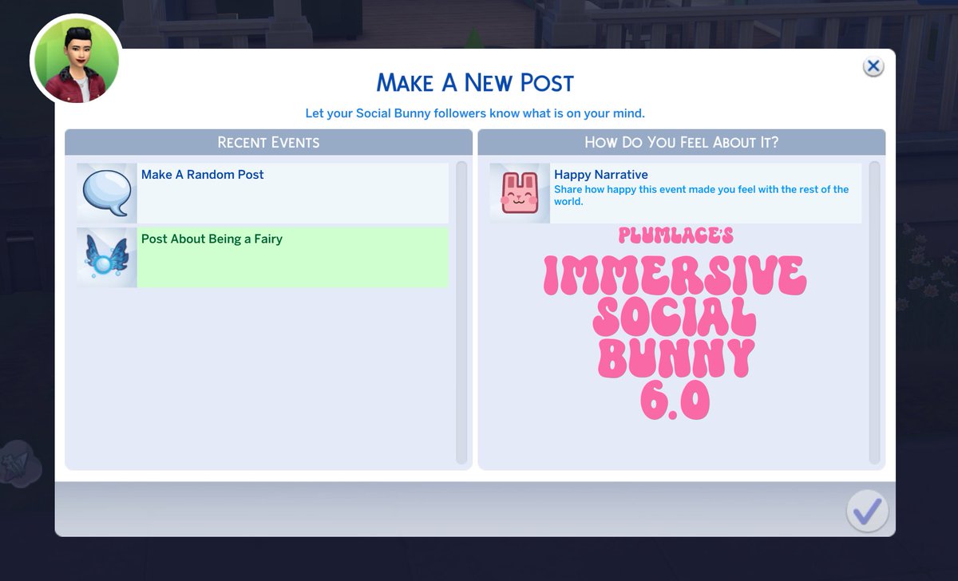Click the How Do You Feel scrollbar
This screenshot has height=581, width=958.
[874, 313]
